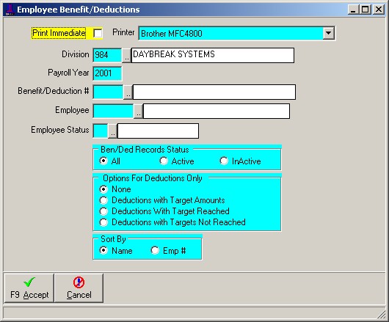This screenshot has width=389, height=322.
Task: Open the Employee lookup browse button
Action: tap(139, 111)
